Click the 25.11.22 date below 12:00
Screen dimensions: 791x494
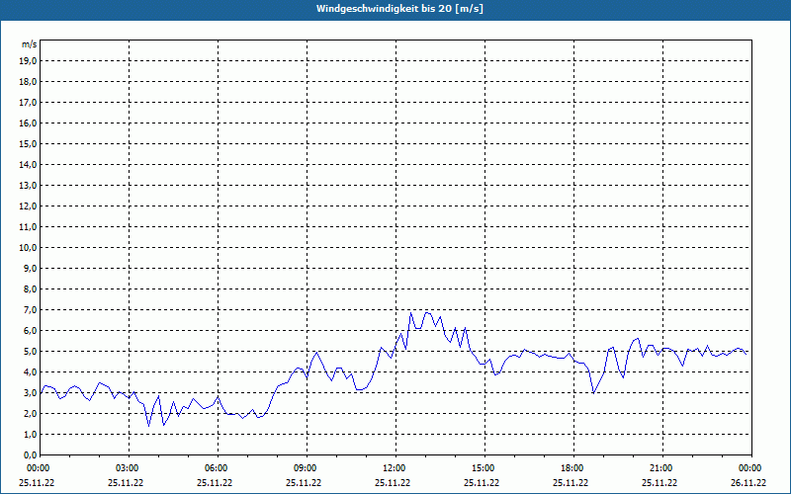393,483
